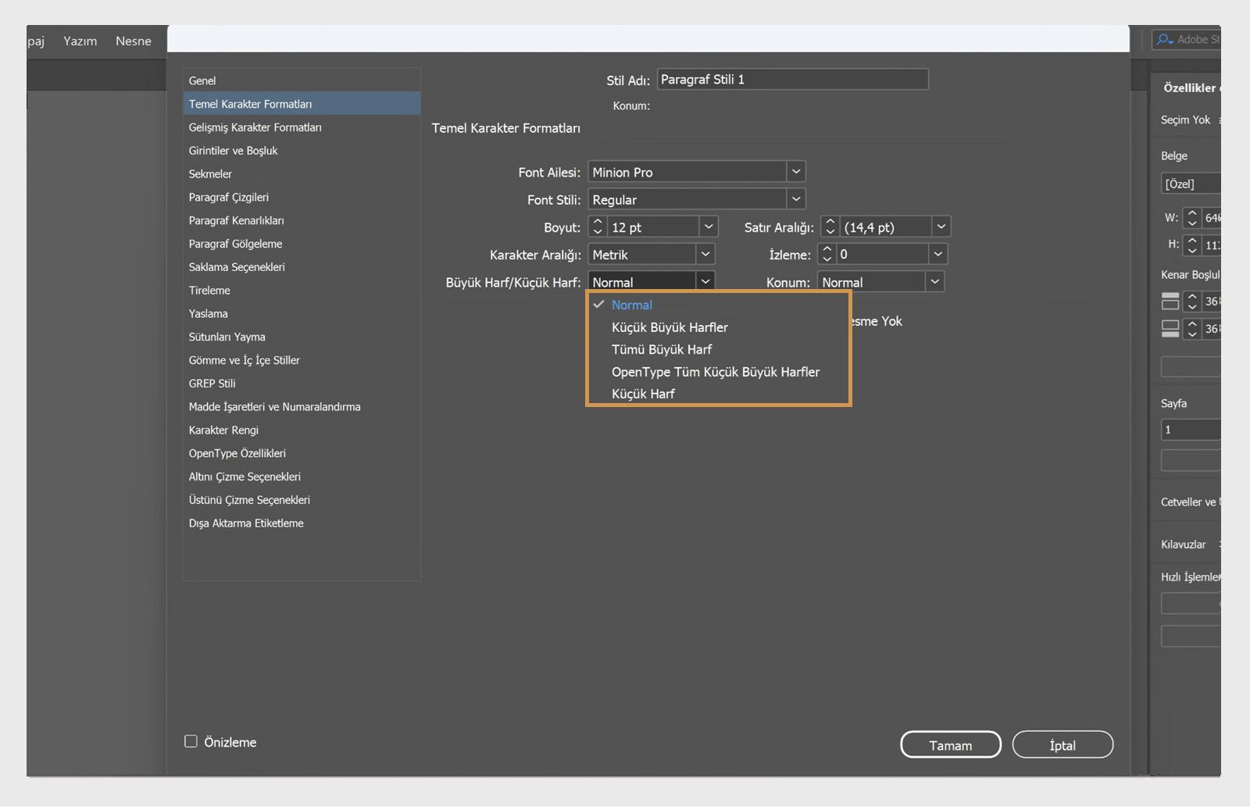
Task: Click the Font Ailesi field showing Minion Pro
Action: pyautogui.click(x=687, y=172)
